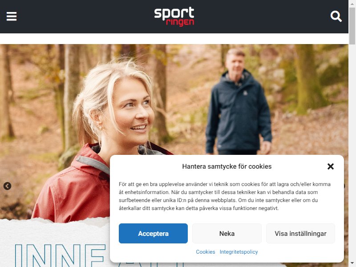Click the cookie description paragraph text
356x267 pixels.
tap(225, 196)
